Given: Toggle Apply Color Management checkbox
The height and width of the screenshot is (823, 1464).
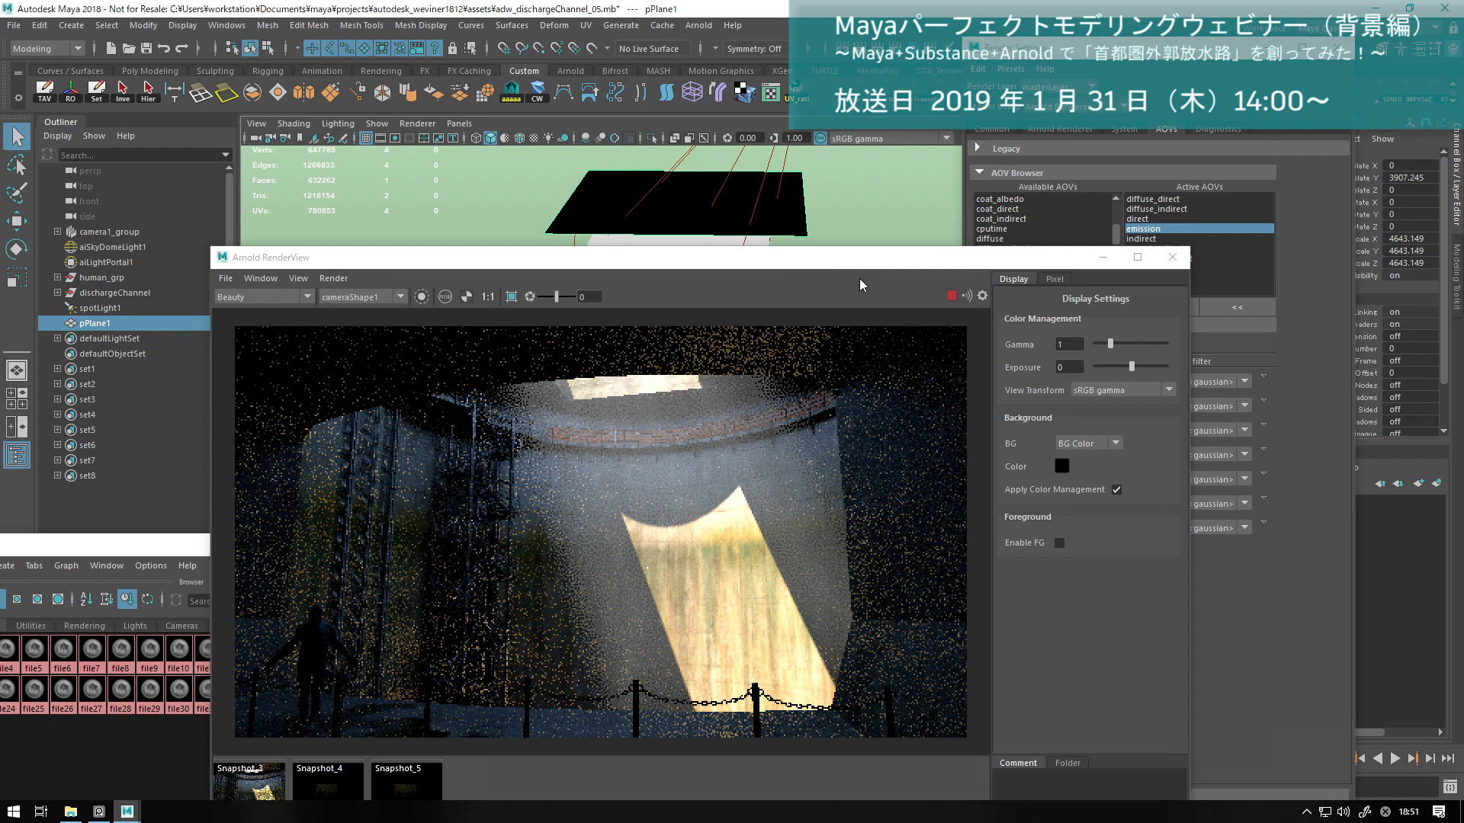Looking at the screenshot, I should (1116, 489).
